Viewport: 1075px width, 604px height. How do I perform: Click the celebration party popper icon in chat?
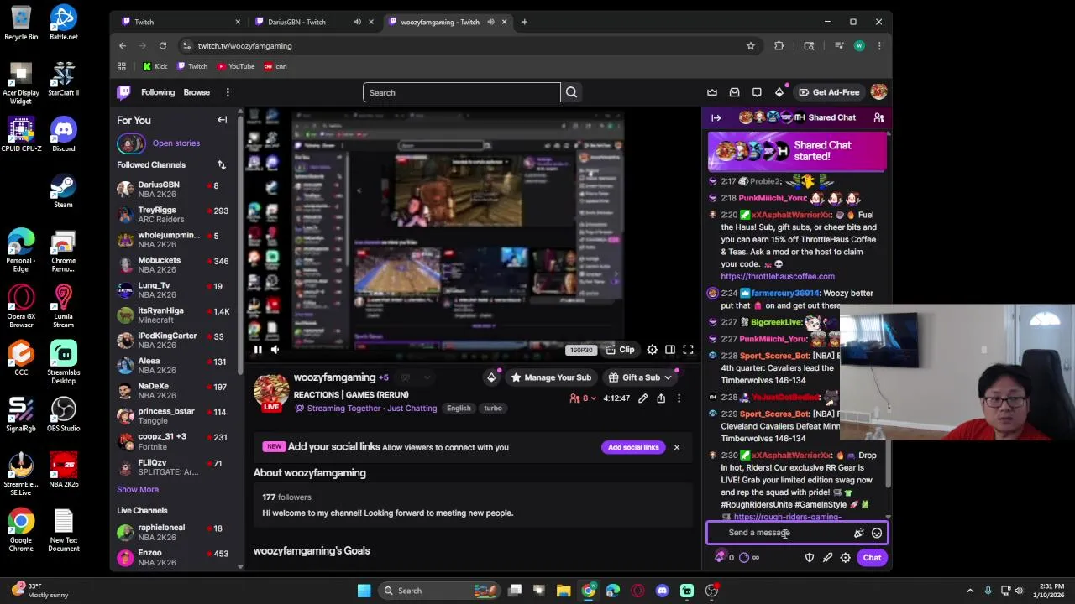click(x=858, y=533)
